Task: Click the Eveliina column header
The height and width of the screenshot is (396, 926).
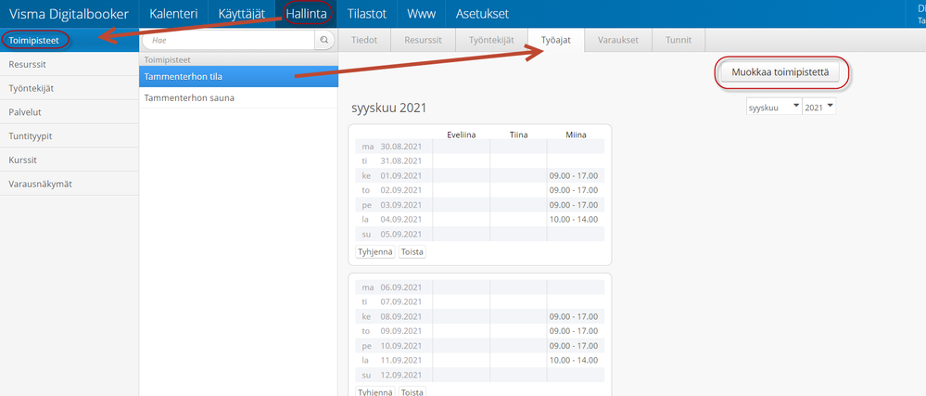Action: click(x=462, y=134)
